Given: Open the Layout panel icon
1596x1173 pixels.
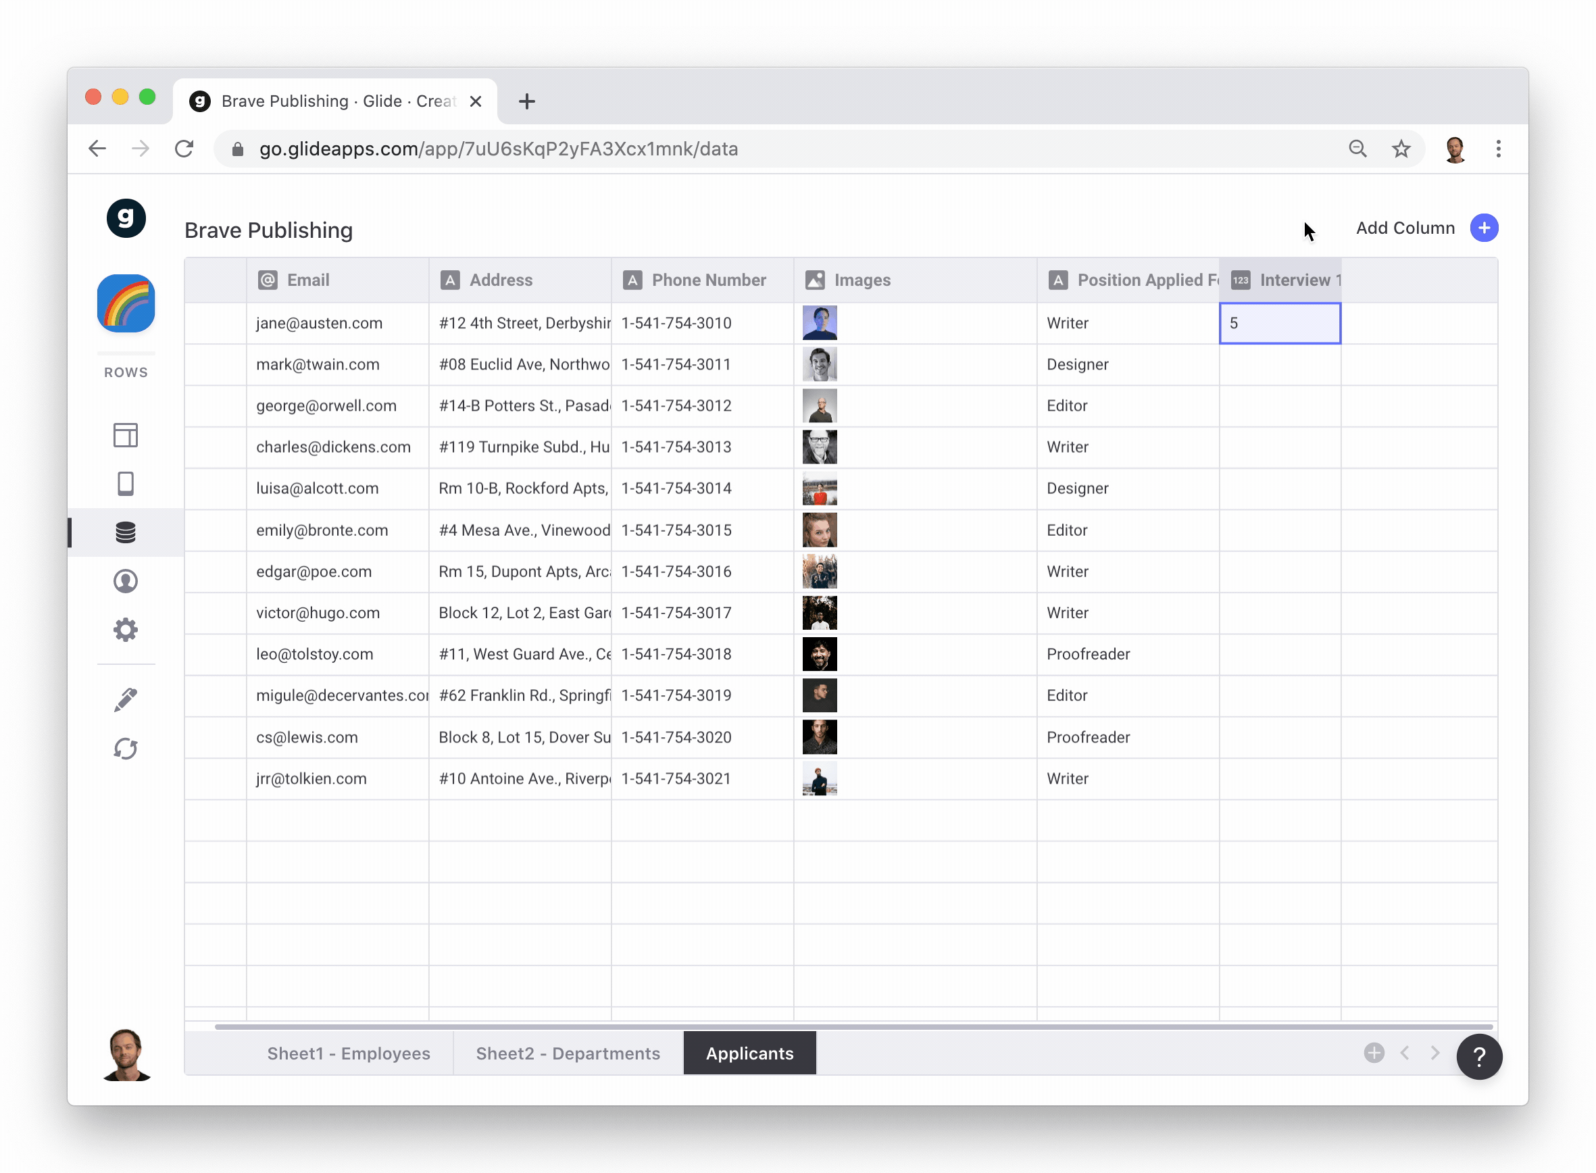Looking at the screenshot, I should tap(126, 435).
